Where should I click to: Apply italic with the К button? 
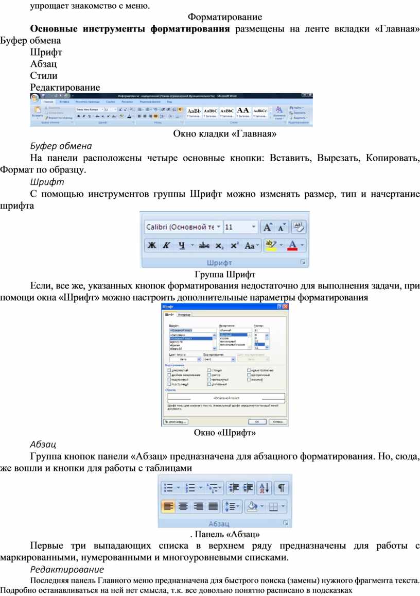[x=166, y=246]
